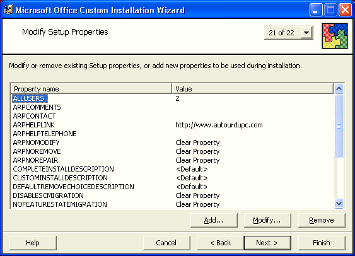Go back to the previous page

click(220, 243)
